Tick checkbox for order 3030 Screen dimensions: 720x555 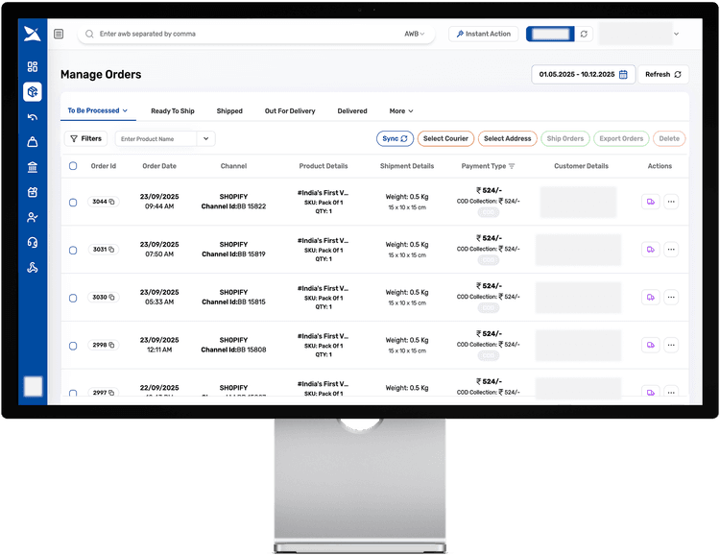(73, 299)
